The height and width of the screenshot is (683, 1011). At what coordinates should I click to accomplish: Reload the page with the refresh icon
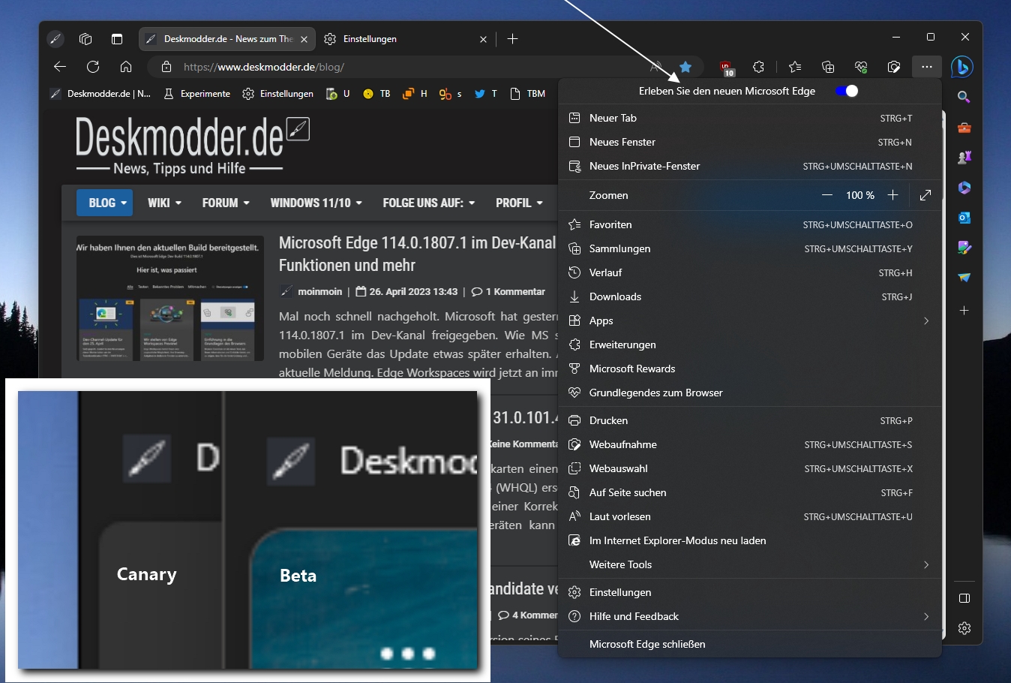pos(93,67)
